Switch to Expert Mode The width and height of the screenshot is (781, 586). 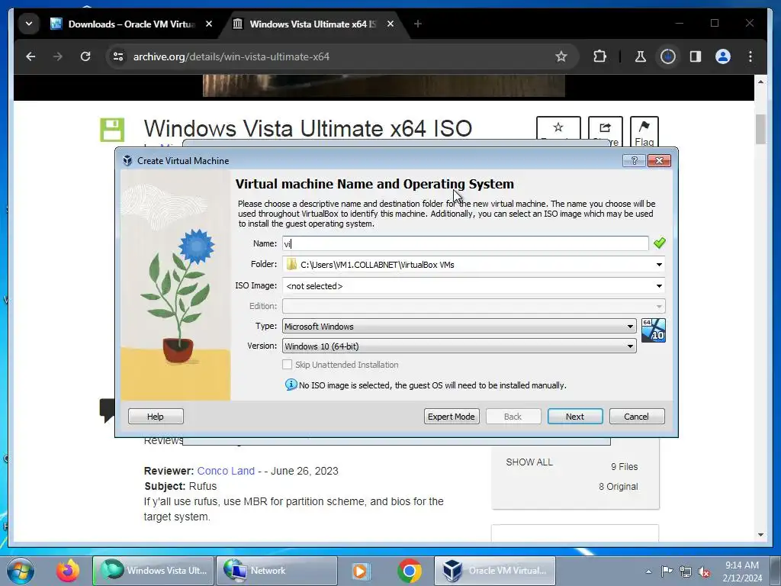452,417
